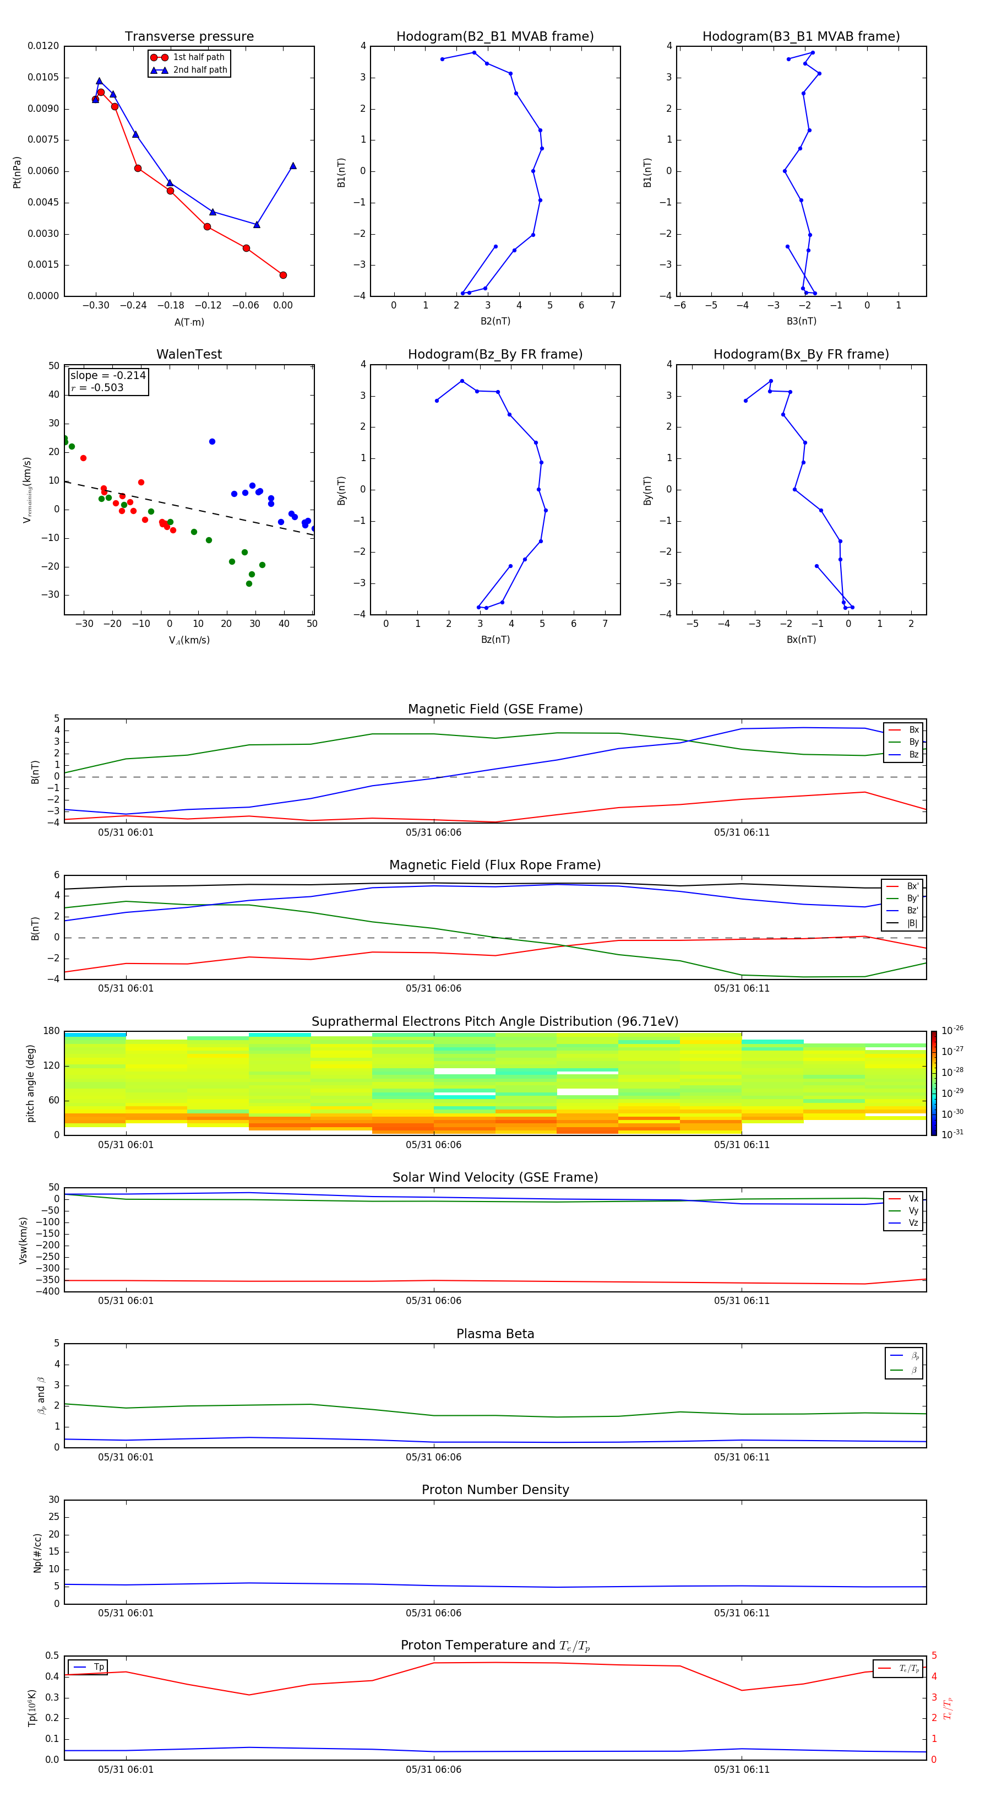Click the 'Tp(10^6K)' y-axis label

(32, 1708)
